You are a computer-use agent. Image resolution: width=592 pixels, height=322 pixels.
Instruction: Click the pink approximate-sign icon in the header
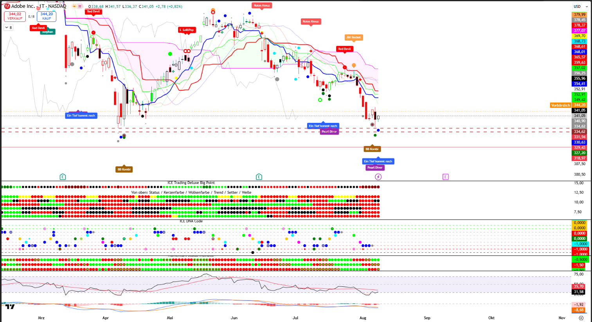click(x=80, y=6)
